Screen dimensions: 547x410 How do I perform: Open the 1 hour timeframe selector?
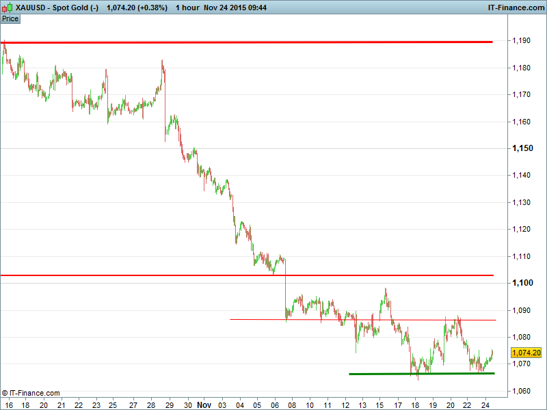click(187, 8)
